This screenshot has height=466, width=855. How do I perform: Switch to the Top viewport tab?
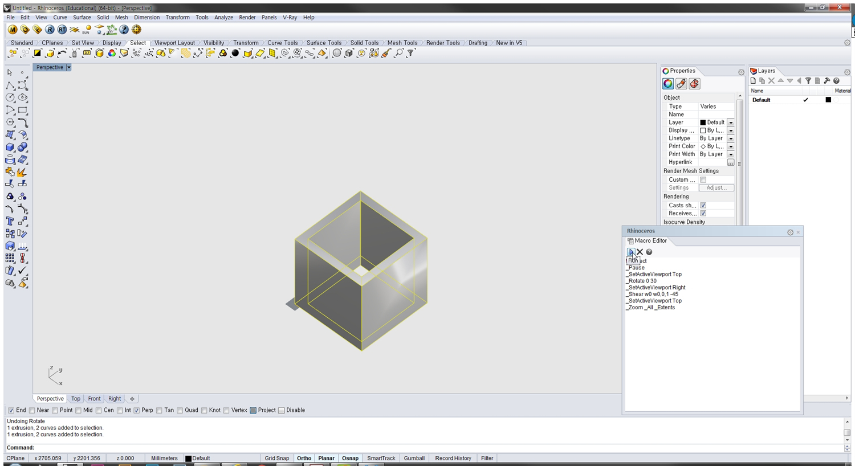[76, 399]
